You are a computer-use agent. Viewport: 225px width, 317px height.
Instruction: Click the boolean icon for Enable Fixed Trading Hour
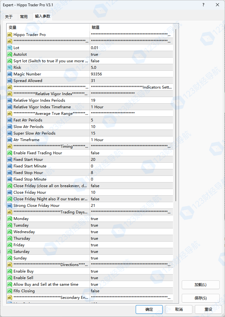(x=9, y=153)
